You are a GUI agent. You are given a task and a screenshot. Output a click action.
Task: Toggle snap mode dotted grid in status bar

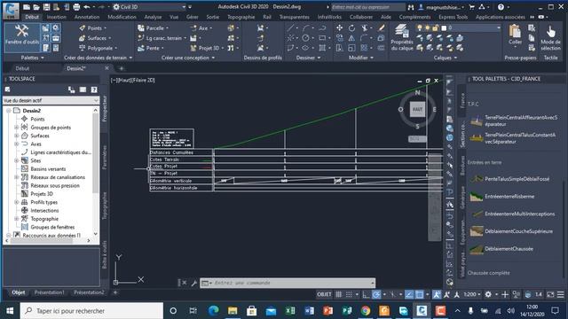(x=349, y=294)
